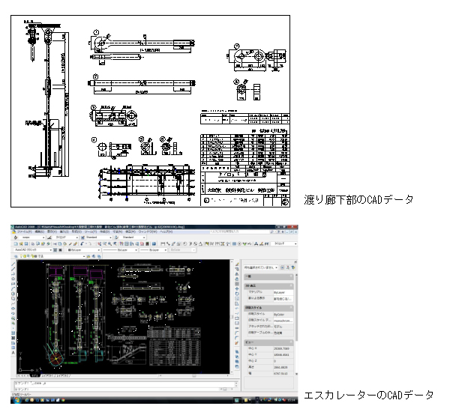Viewport: 450px width, 412px height.
Task: Select the Rectangle draw tool
Action: tap(13, 284)
